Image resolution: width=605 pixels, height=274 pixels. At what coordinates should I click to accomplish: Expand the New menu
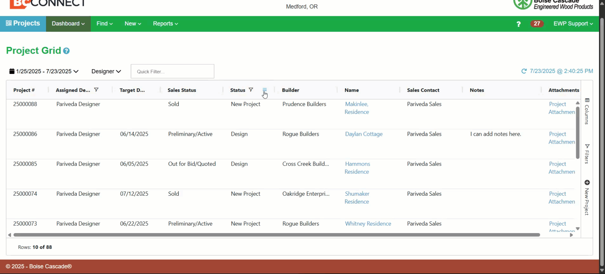point(133,24)
